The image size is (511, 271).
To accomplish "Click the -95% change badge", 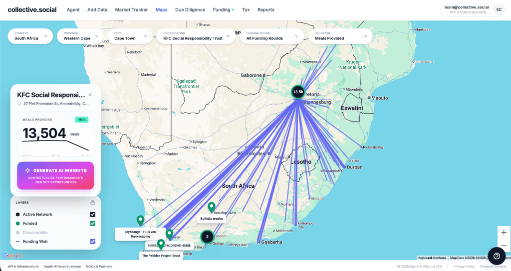I will pyautogui.click(x=81, y=120).
